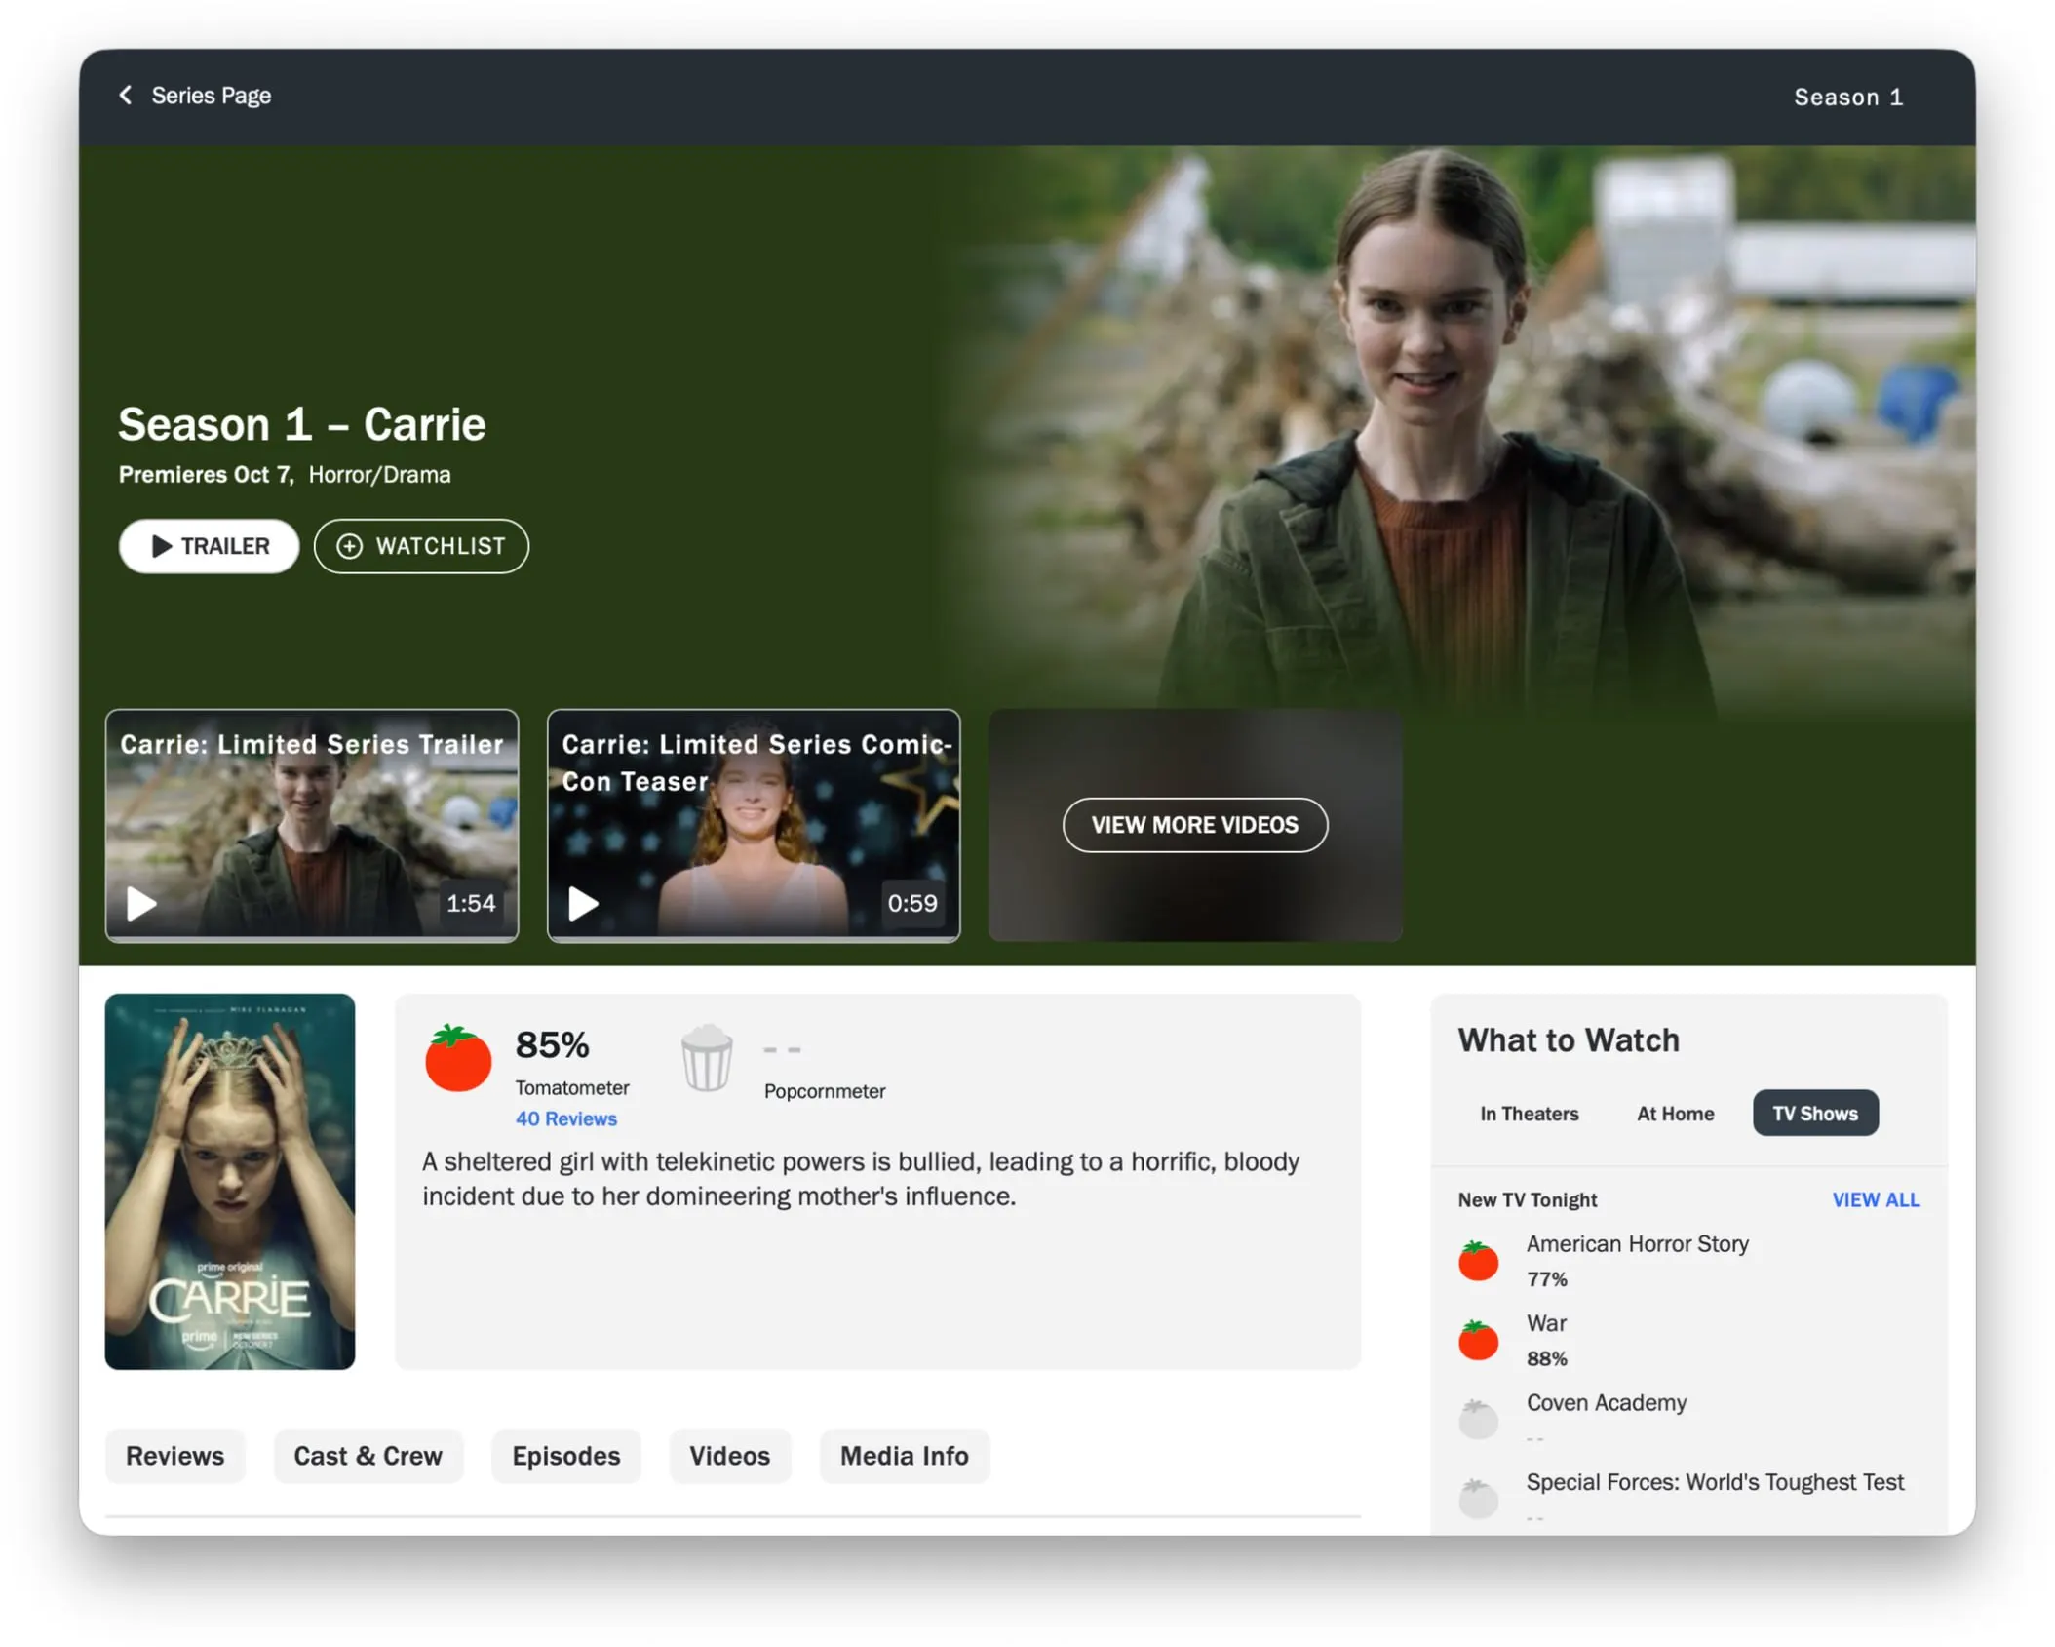Open the Carrie poster image

tap(230, 1181)
